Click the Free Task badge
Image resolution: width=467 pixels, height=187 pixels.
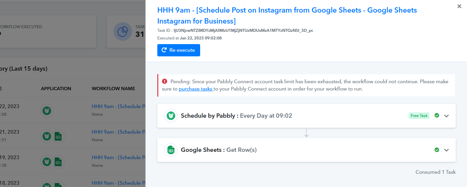[419, 116]
